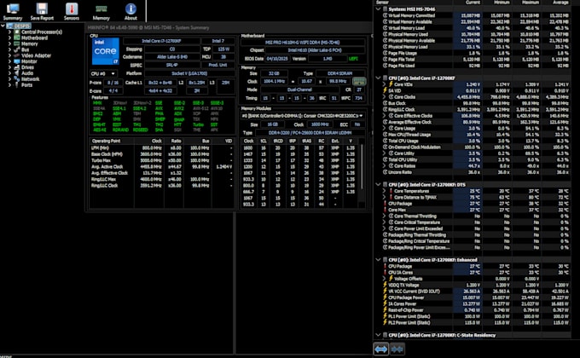Collapse the System: MSI MS-7D46 sensor group
This screenshot has height=358, width=580.
(x=378, y=9)
